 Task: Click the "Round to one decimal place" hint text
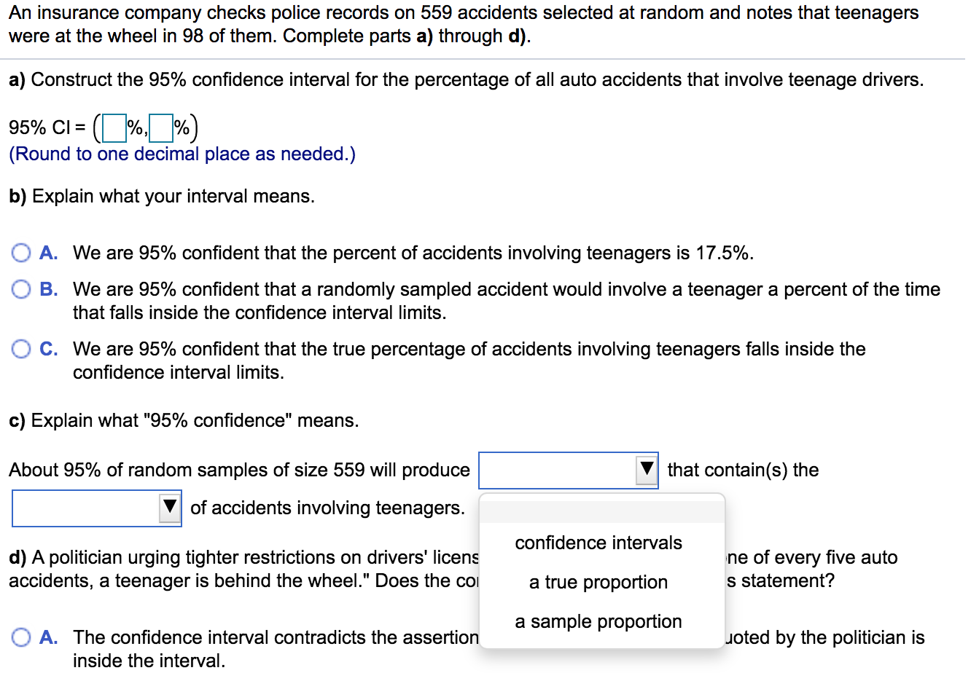[x=182, y=154]
